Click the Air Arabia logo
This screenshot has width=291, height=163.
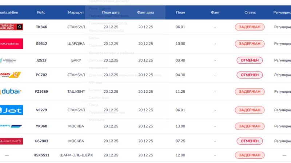point(12,43)
